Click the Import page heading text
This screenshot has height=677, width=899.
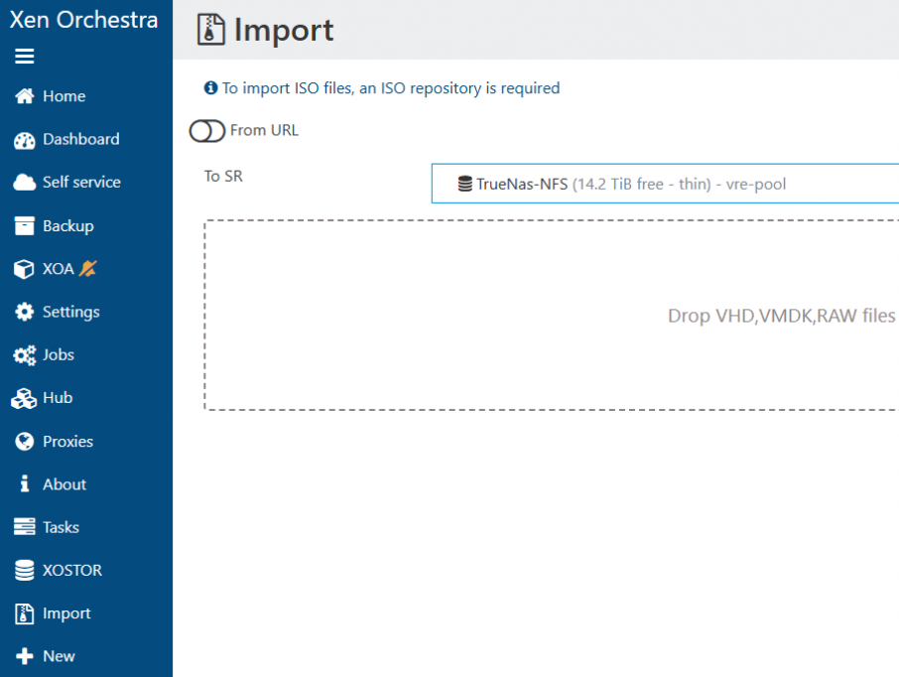pos(284,30)
